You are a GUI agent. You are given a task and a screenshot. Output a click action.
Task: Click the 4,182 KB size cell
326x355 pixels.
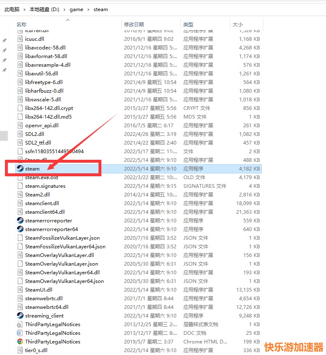(249, 168)
